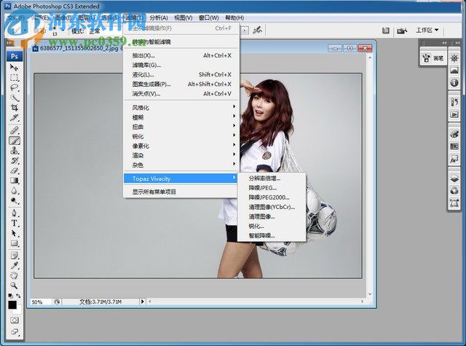466x346 pixels.
Task: Choose Pattern Maker (图案生成器) menu item
Action: (x=181, y=84)
